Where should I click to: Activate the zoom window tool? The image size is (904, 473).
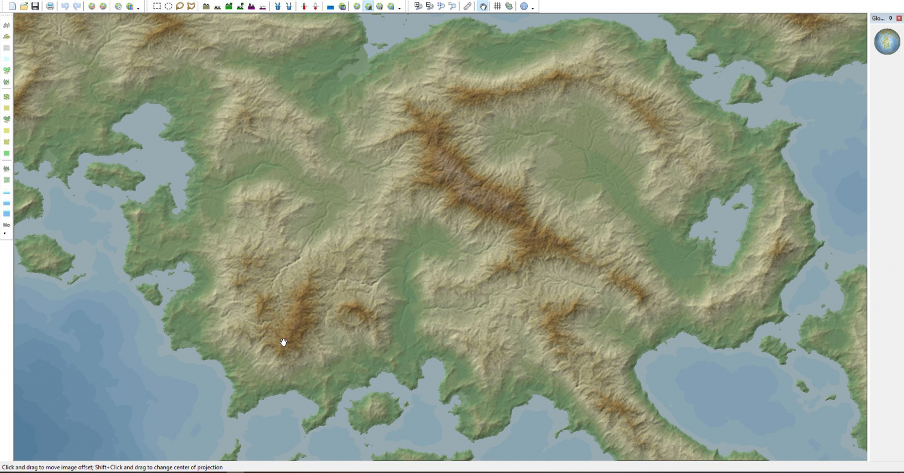(452, 6)
